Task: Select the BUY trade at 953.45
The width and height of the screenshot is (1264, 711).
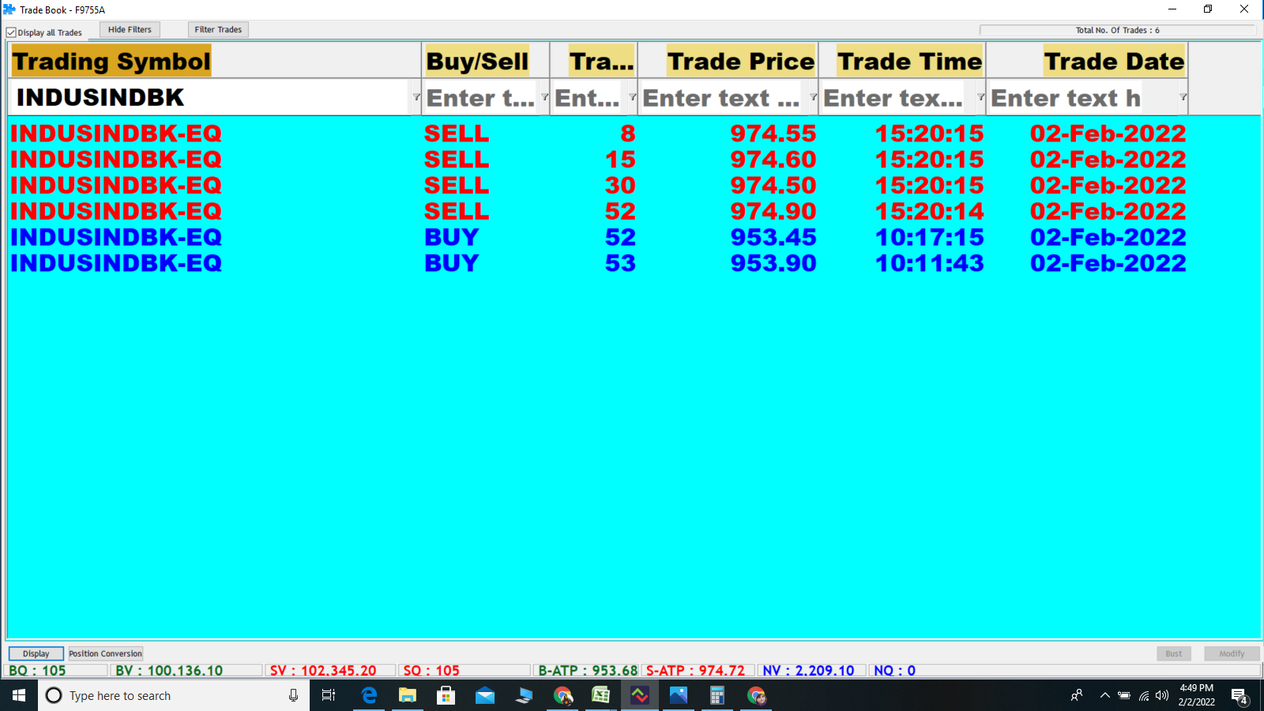Action: click(598, 238)
